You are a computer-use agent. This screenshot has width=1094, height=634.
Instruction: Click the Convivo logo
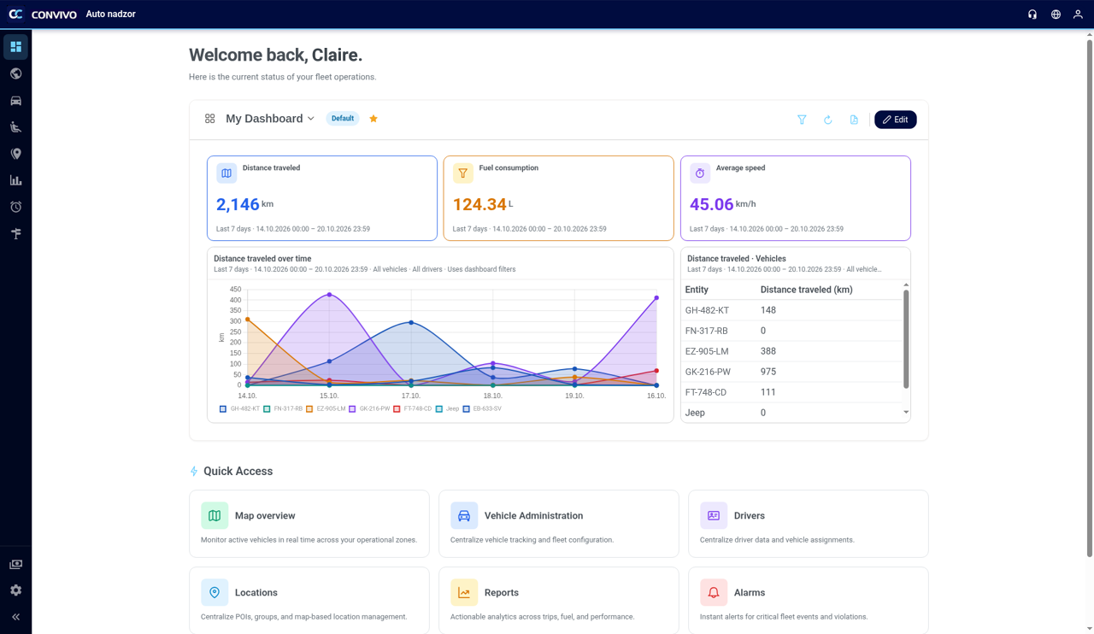pos(42,15)
